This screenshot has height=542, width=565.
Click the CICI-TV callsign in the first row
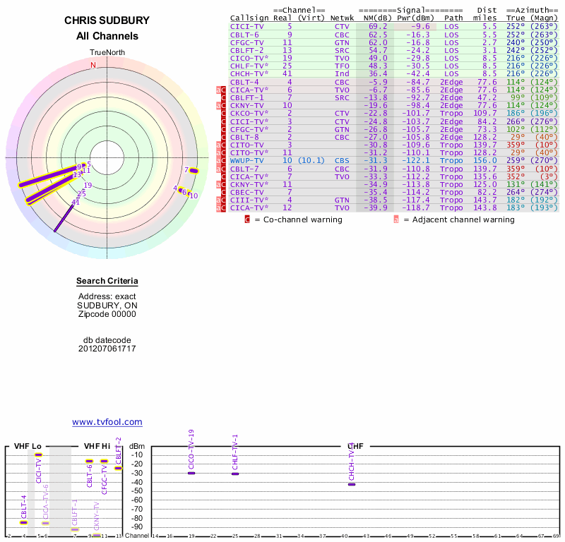click(x=245, y=26)
